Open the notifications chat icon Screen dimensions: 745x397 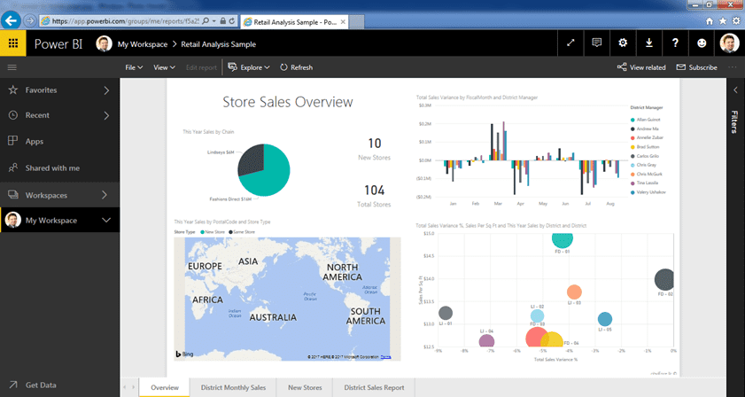[x=597, y=43]
